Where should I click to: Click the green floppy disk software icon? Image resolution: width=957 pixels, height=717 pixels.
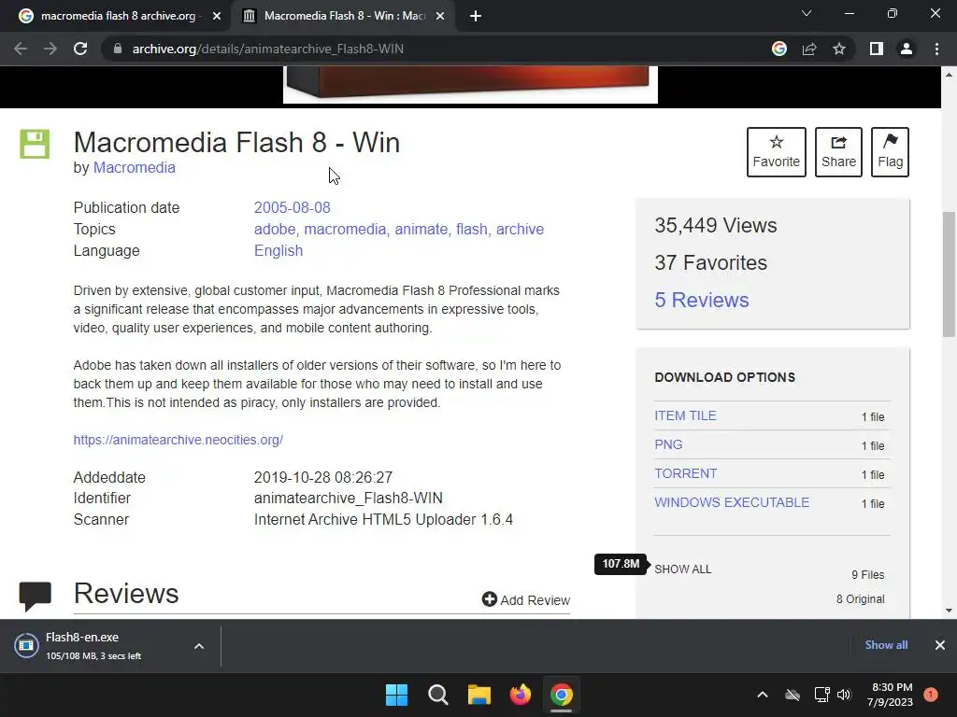tap(35, 144)
